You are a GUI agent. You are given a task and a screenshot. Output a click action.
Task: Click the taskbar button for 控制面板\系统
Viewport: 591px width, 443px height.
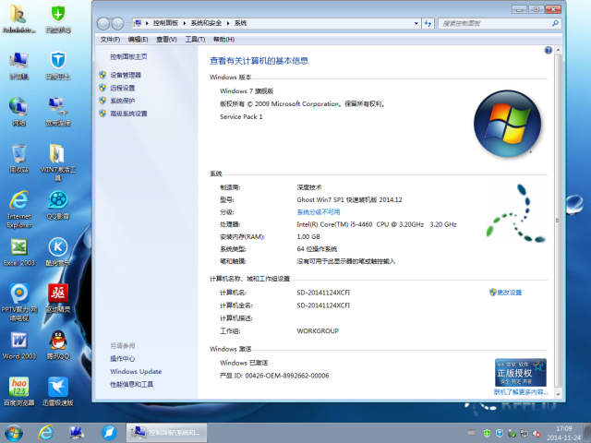pos(166,433)
